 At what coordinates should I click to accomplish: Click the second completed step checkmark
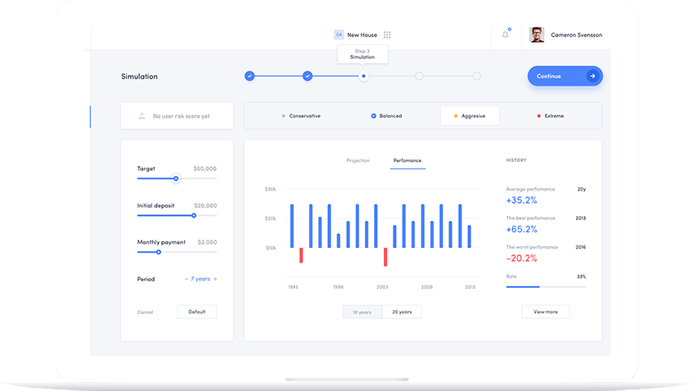pos(308,76)
